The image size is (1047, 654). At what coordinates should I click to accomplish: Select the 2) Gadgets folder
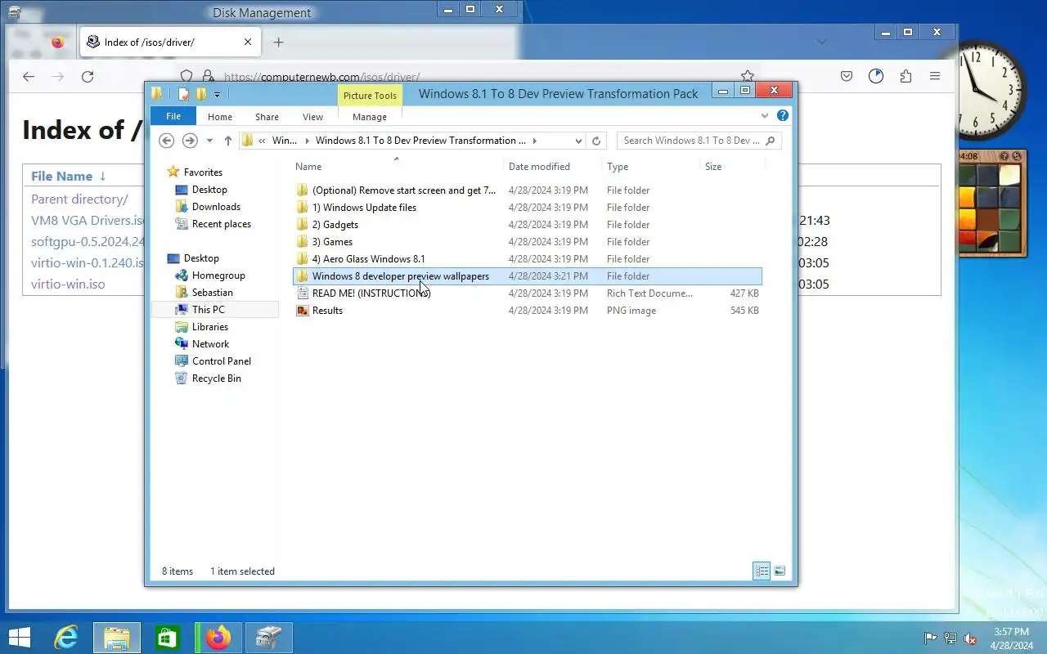click(x=528, y=225)
